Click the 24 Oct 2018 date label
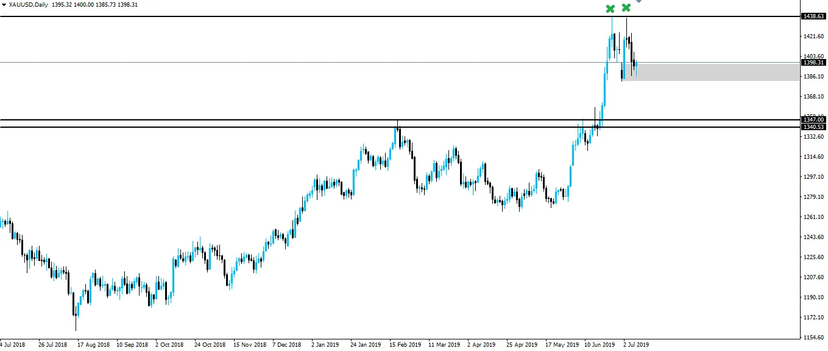Viewport: 828px width, 351px height. tap(210, 344)
